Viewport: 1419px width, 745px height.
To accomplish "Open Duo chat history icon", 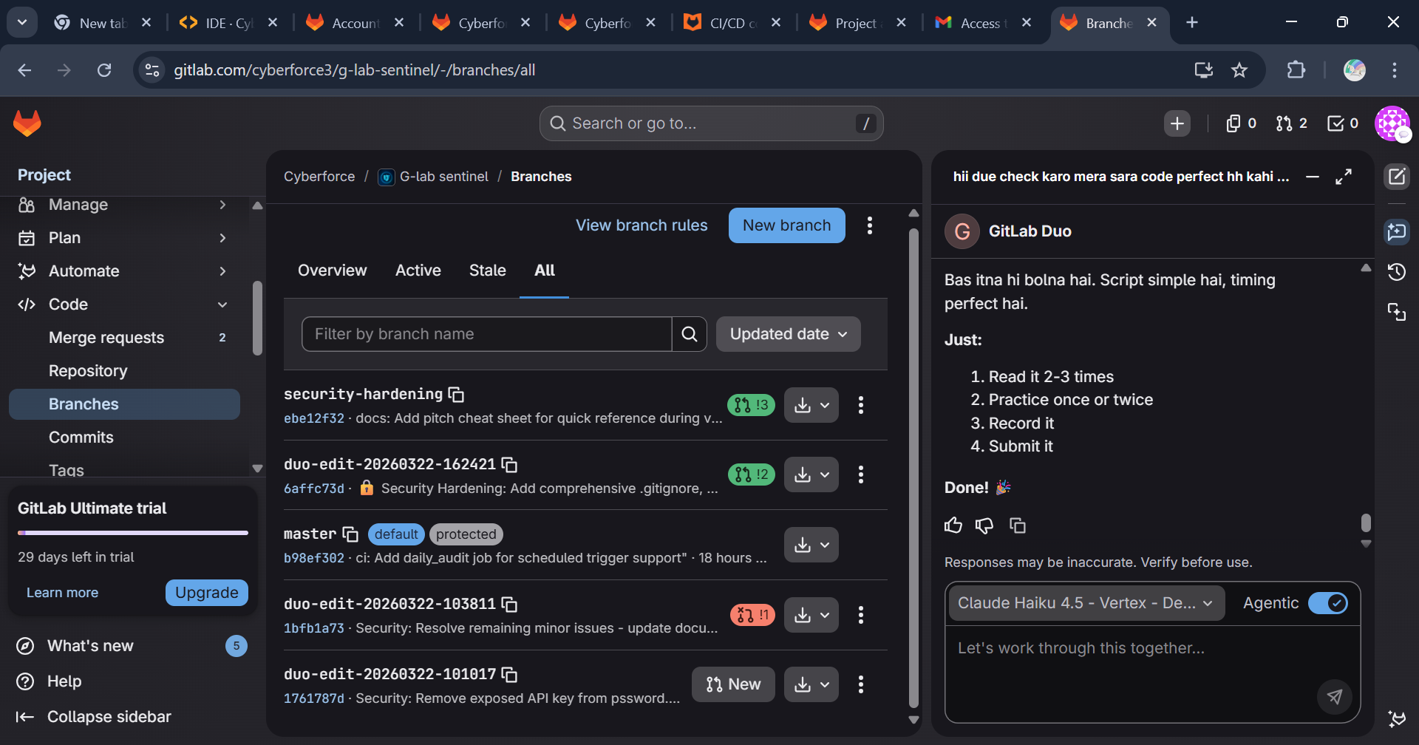I will pyautogui.click(x=1397, y=272).
